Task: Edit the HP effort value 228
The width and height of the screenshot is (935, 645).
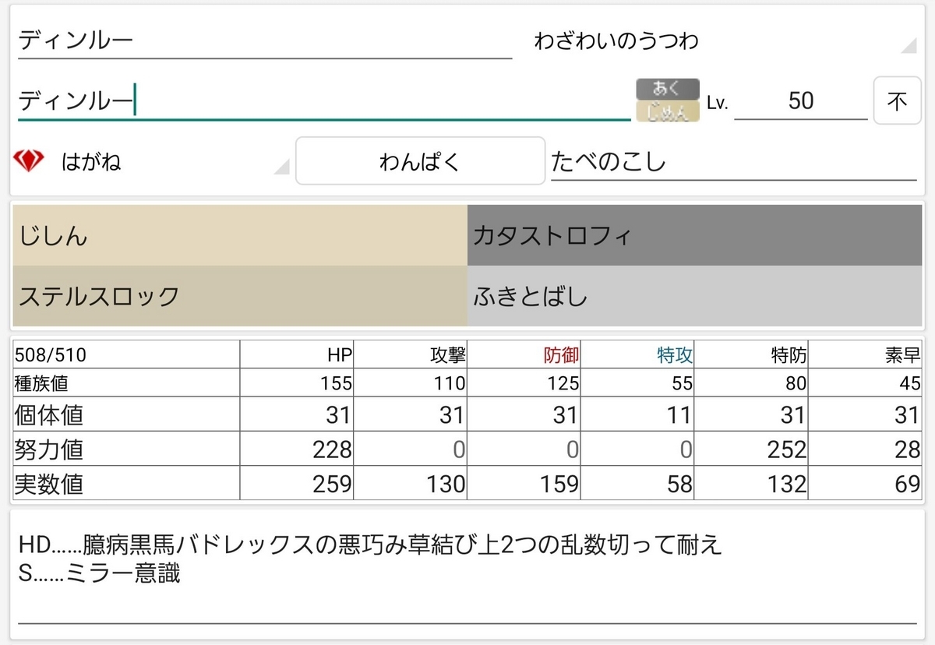Action: (297, 449)
